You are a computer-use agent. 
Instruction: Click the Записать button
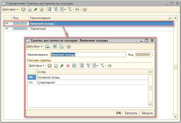pyautogui.click(x=131, y=113)
